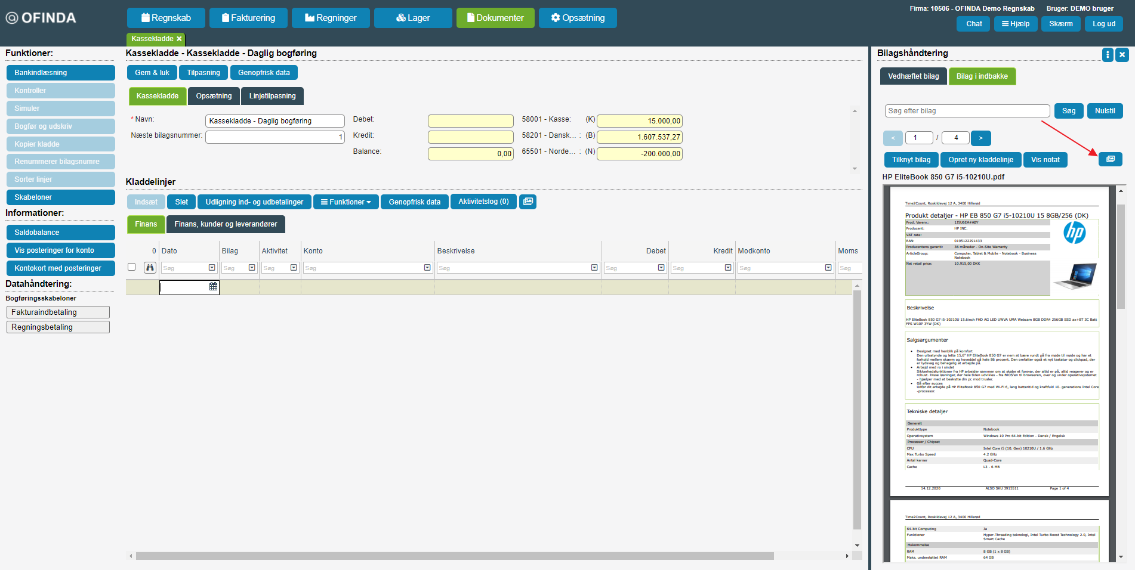Select the Finans tab

(146, 224)
